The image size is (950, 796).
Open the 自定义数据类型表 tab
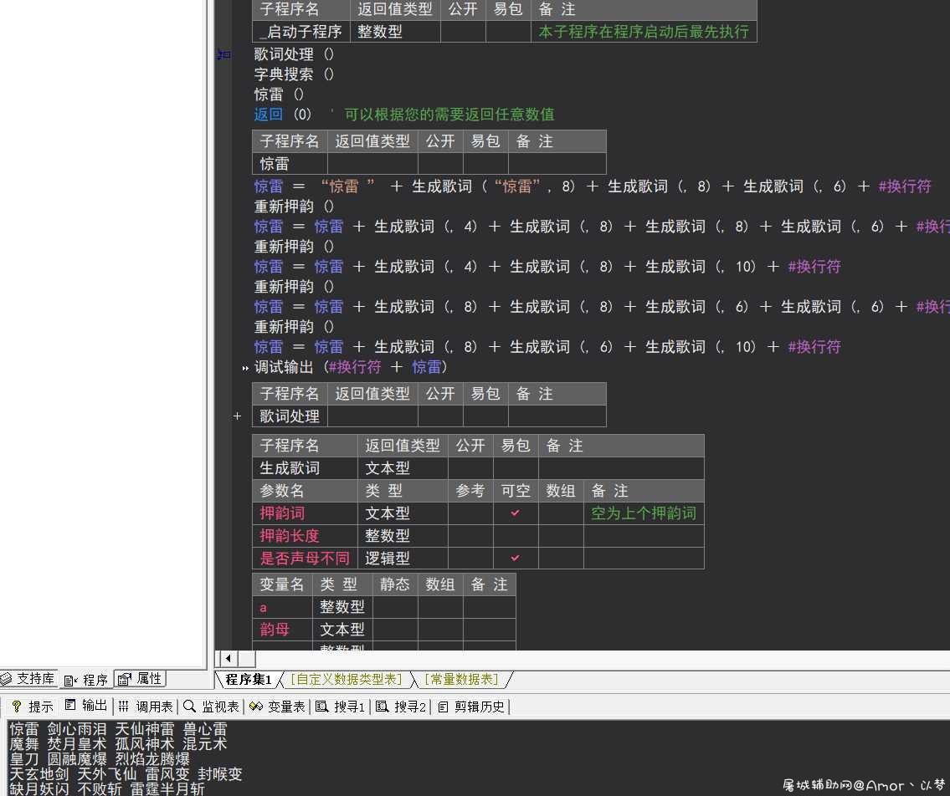tap(347, 679)
